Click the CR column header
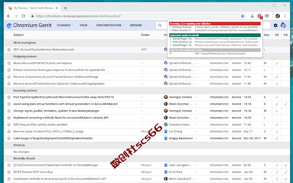This screenshot has height=183, width=293. 277,35
